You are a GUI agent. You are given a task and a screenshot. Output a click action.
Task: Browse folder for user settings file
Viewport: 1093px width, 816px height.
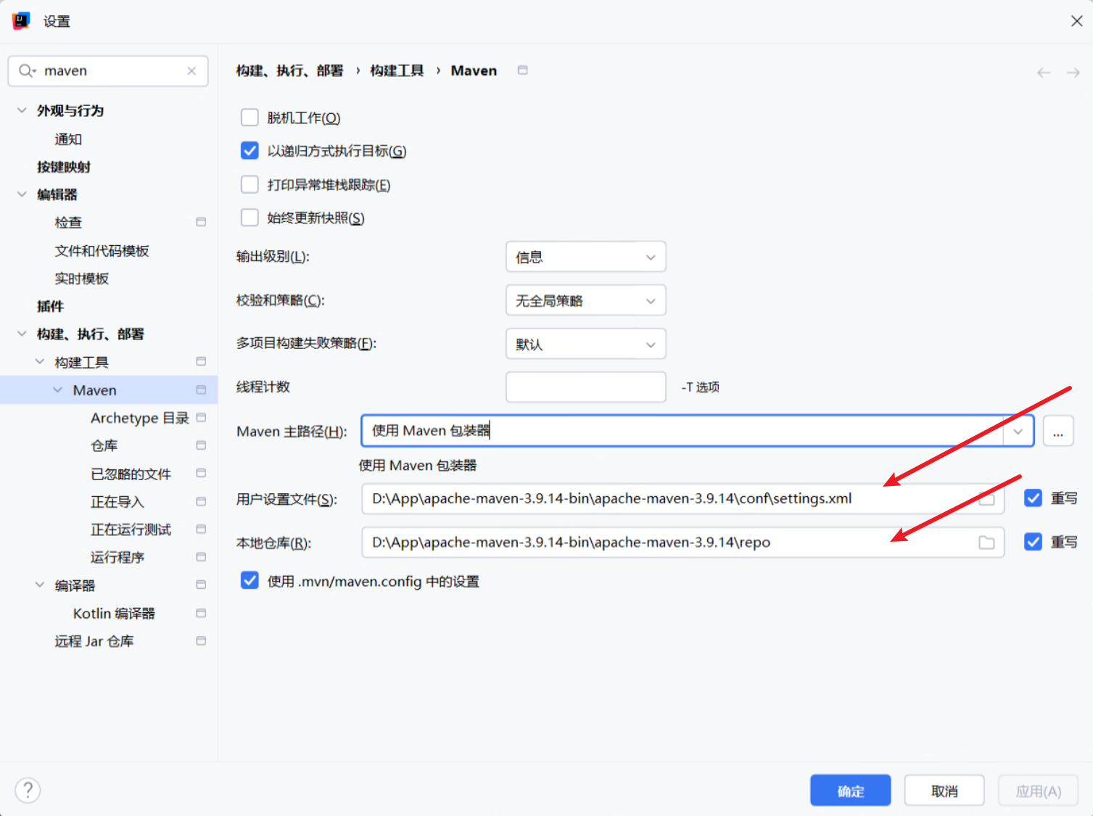(986, 499)
